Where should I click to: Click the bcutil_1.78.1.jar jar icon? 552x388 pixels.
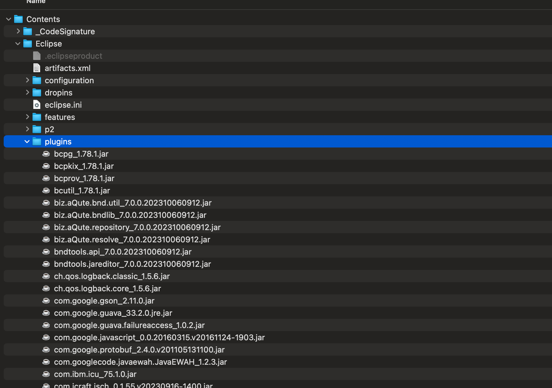coord(46,190)
